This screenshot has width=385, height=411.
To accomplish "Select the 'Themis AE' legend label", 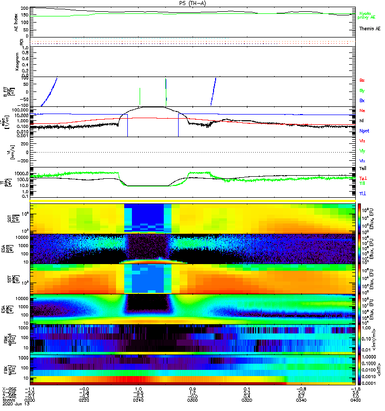I will [370, 29].
